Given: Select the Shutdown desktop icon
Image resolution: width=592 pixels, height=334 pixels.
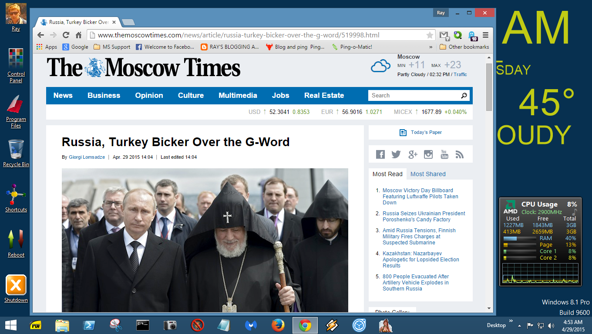Looking at the screenshot, I should pyautogui.click(x=16, y=289).
